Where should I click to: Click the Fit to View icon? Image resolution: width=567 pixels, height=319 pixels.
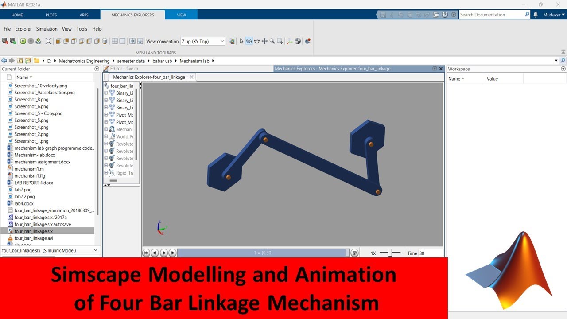coord(49,41)
